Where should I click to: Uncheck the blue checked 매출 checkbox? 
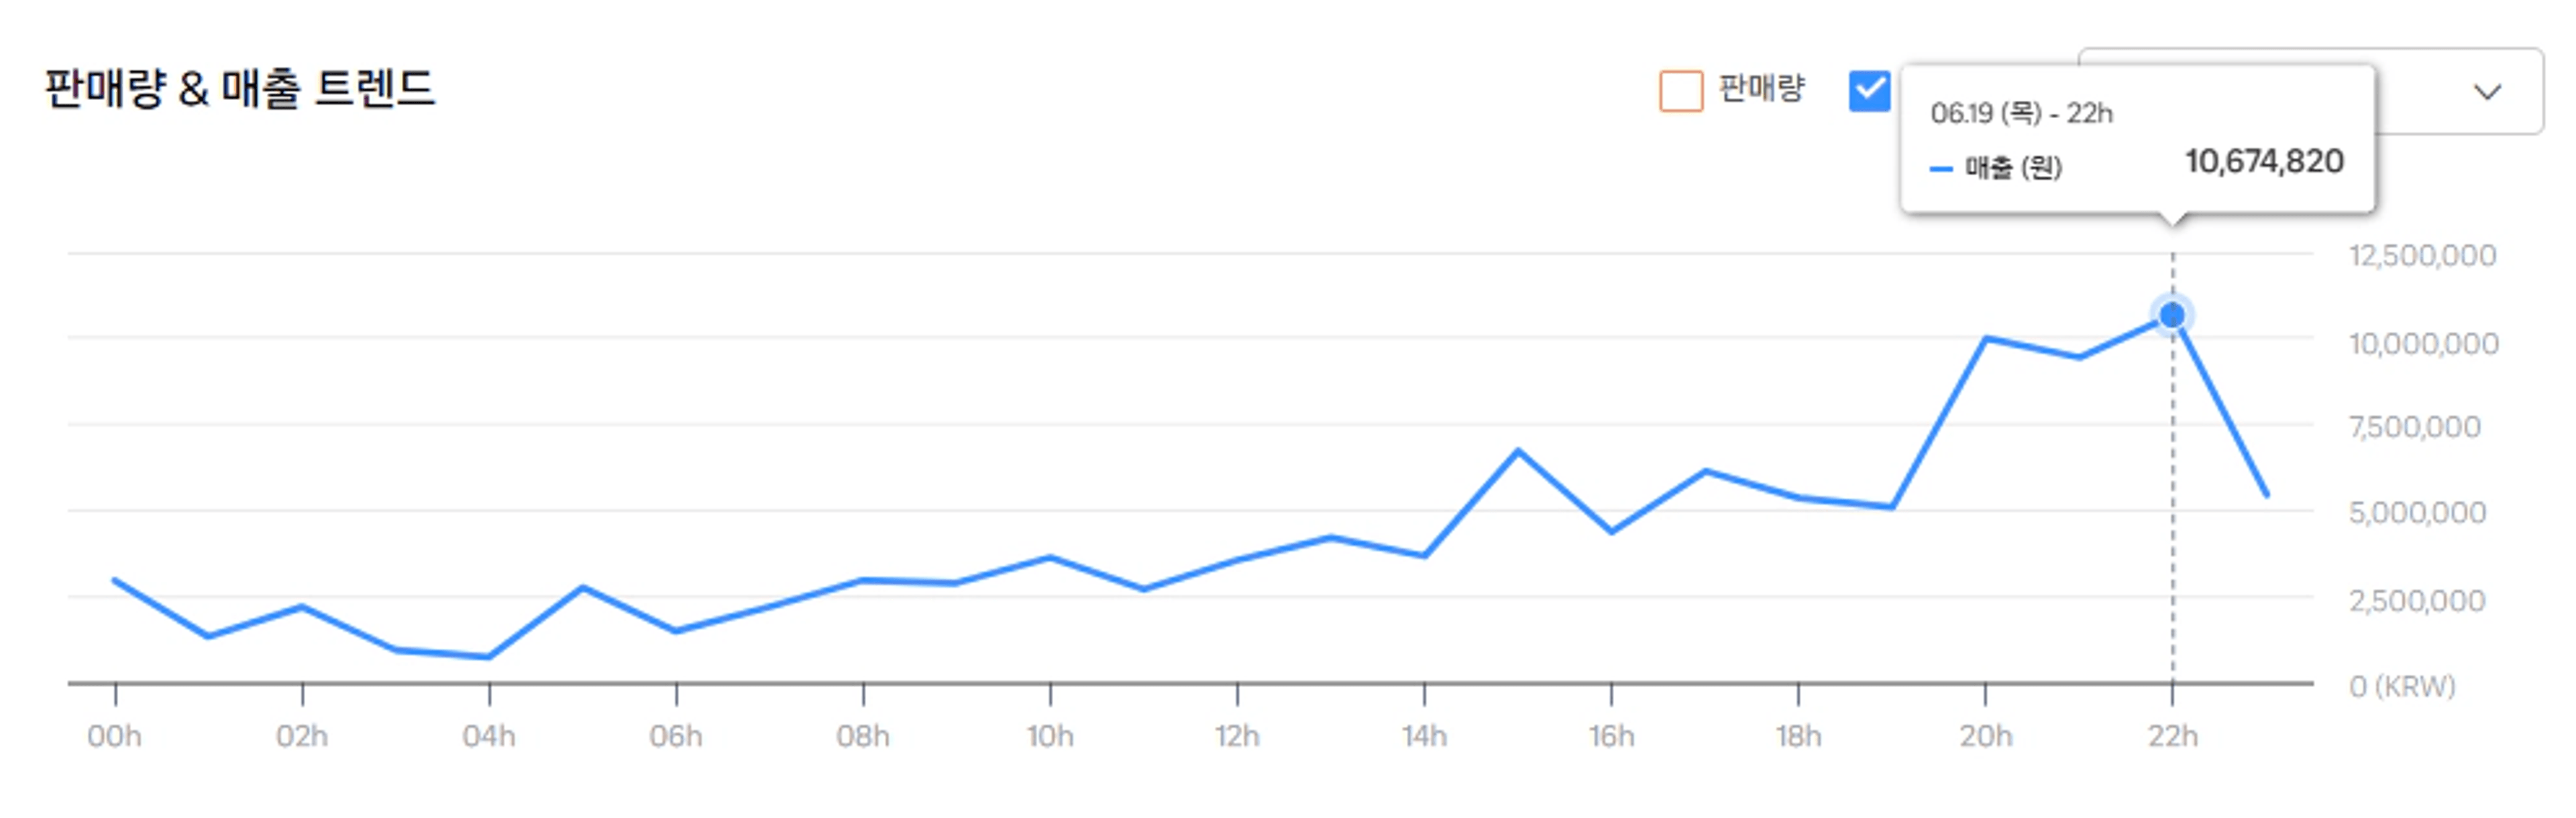coord(1868,91)
